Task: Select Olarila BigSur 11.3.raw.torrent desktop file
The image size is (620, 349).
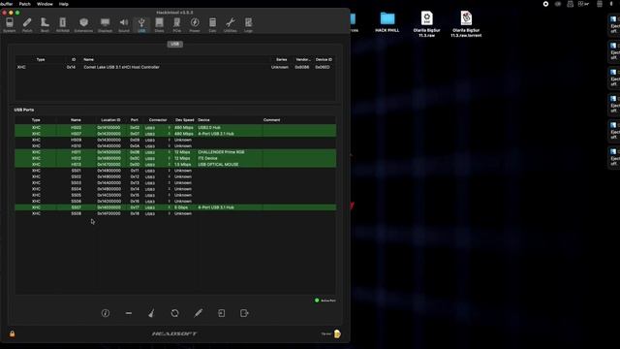Action: click(x=466, y=23)
